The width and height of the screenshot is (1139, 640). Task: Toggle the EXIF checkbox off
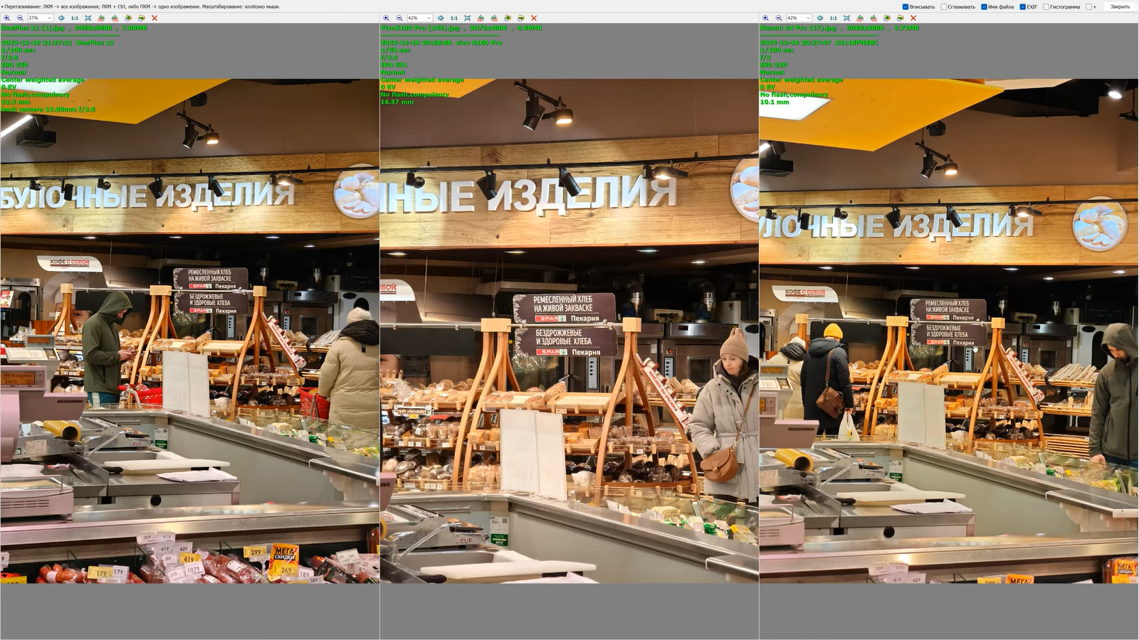point(1022,7)
